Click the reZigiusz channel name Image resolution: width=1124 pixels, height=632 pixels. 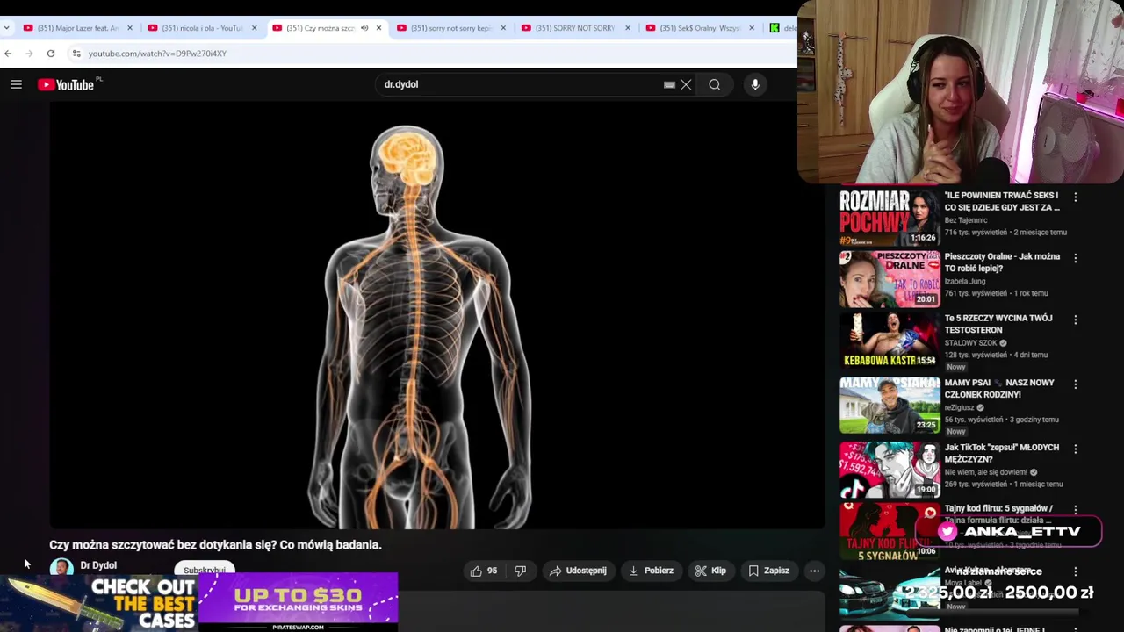(960, 407)
